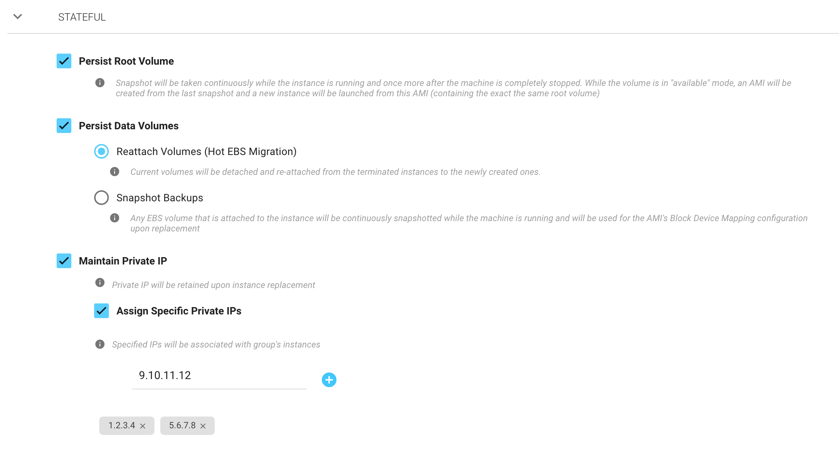
Task: Select Reattach Volumes (Hot EBS Migration) radio
Action: point(101,151)
